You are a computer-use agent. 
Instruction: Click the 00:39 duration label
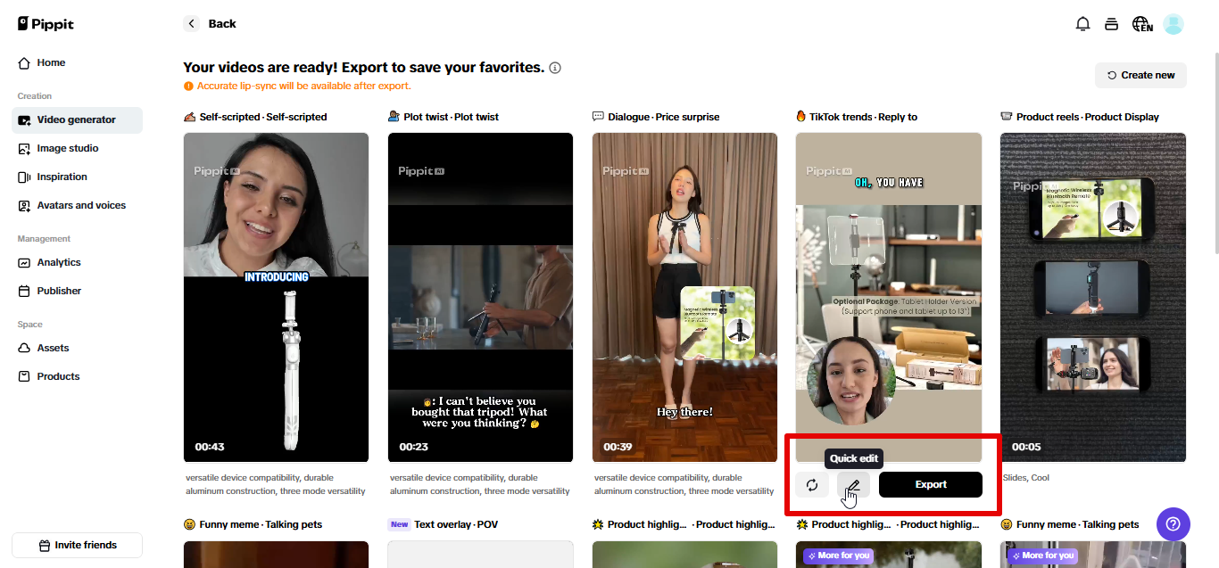click(x=618, y=447)
